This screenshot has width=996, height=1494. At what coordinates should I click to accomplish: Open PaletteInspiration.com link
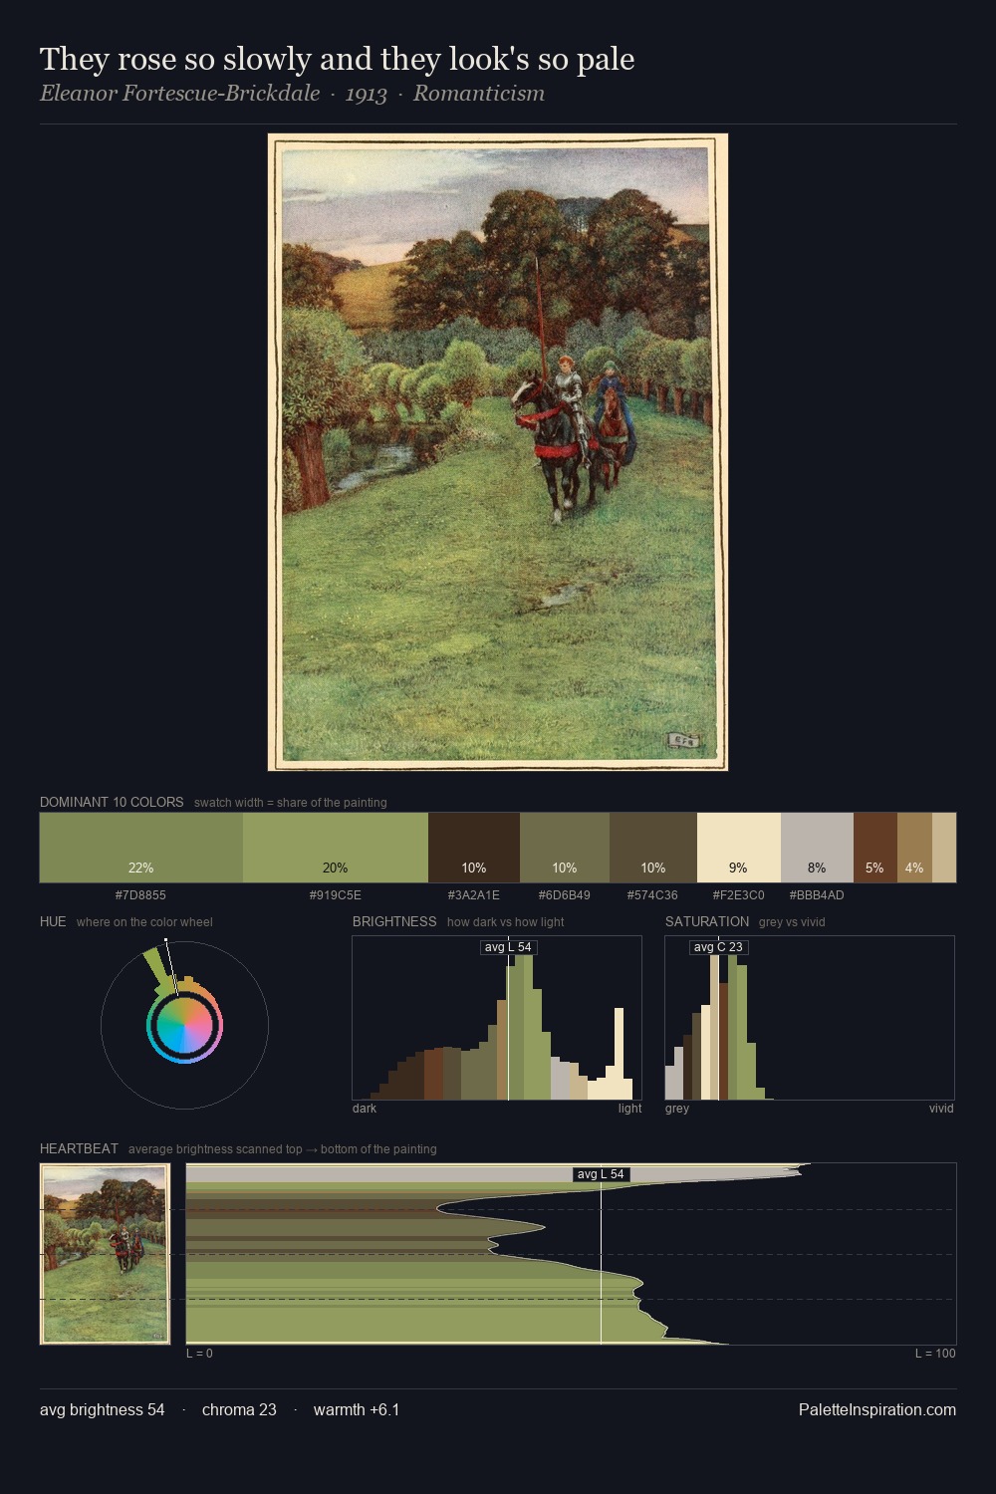point(877,1409)
